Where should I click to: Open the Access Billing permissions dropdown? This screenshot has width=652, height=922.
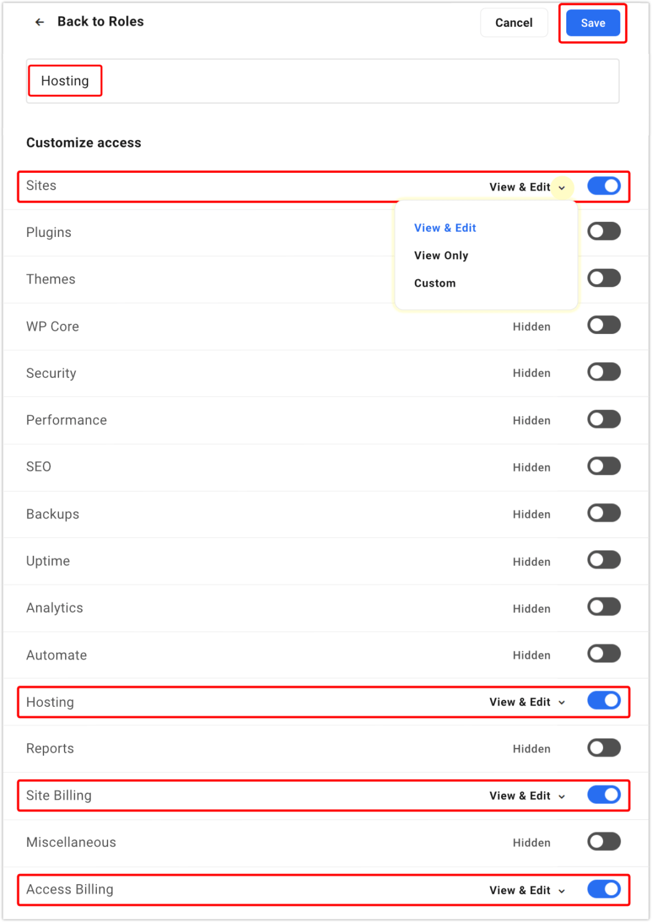tap(562, 890)
